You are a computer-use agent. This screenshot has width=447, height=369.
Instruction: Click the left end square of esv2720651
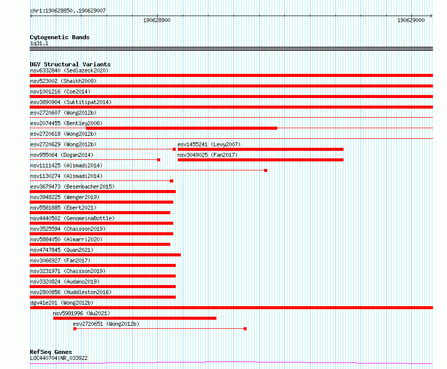(x=75, y=329)
